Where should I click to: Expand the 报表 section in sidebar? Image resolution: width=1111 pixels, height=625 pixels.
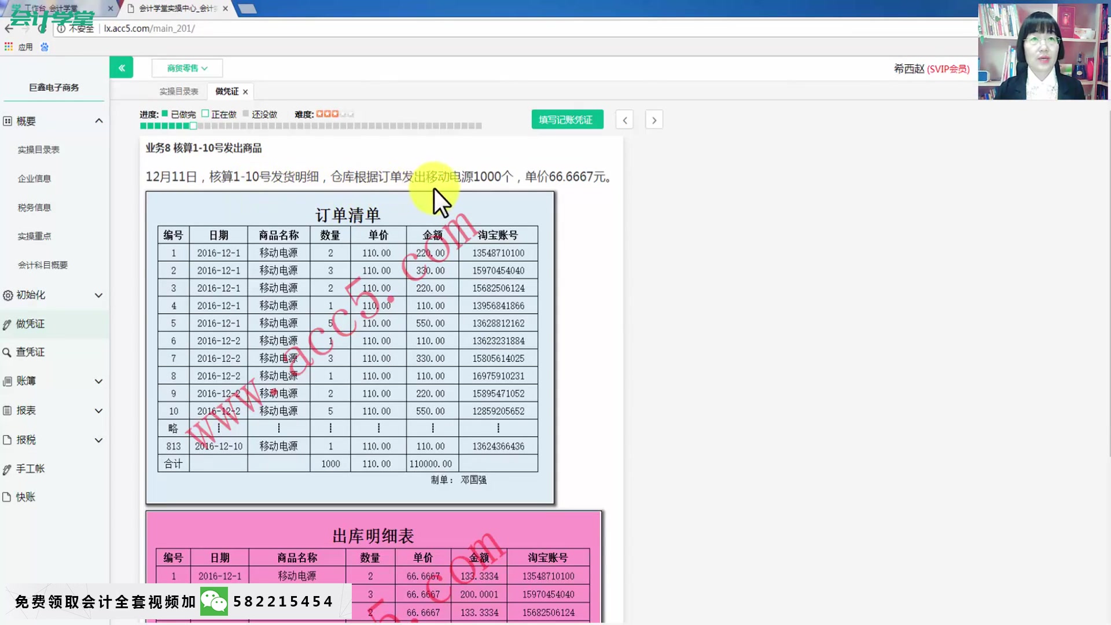[x=99, y=410]
